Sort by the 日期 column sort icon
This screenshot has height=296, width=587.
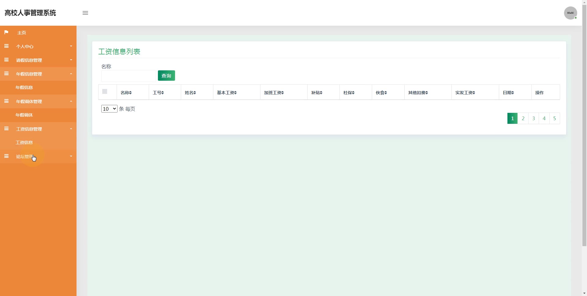click(513, 93)
